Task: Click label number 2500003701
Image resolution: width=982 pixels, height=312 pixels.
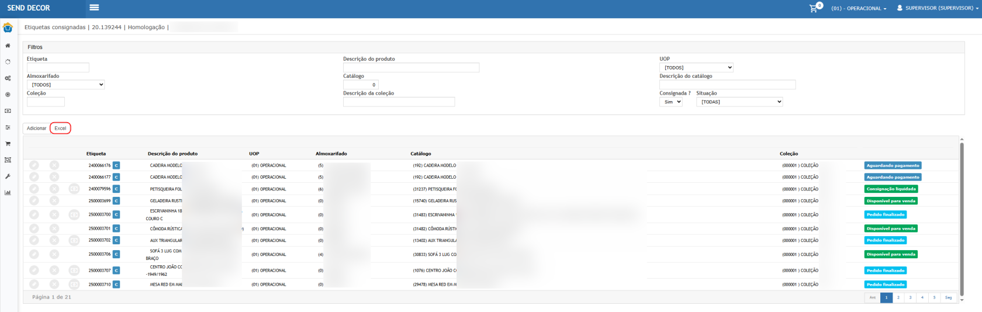Action: click(99, 228)
